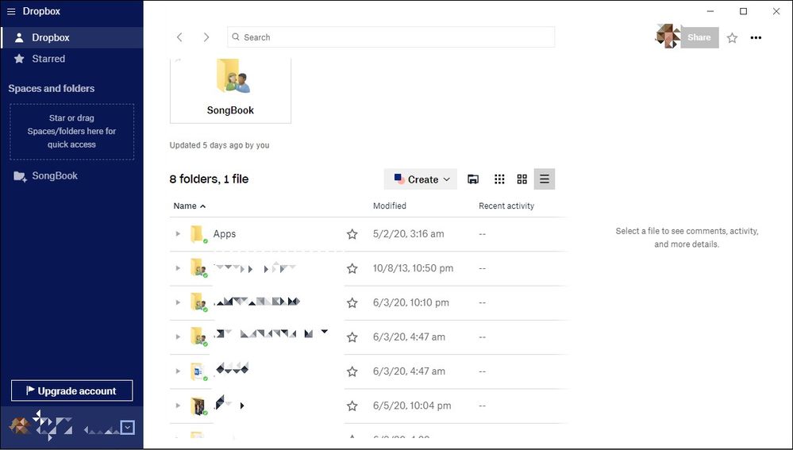Star the folder modified 6/5/20, 10:04 pm
The width and height of the screenshot is (793, 450).
click(352, 406)
